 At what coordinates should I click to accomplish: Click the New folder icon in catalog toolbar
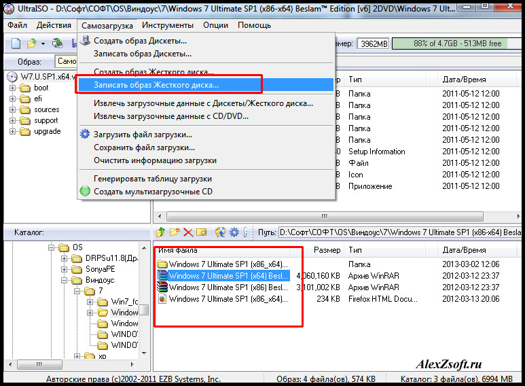pyautogui.click(x=175, y=232)
